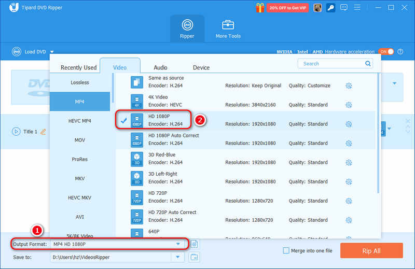Open the output folder icon beside Save to
This screenshot has height=269, width=415.
pyautogui.click(x=195, y=257)
